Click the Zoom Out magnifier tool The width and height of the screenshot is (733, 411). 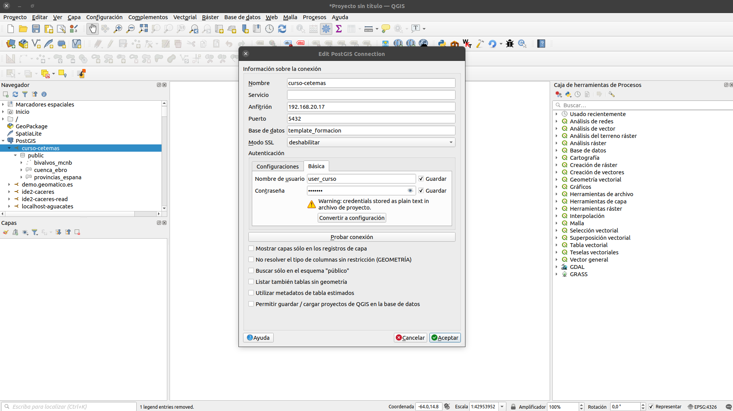(131, 29)
